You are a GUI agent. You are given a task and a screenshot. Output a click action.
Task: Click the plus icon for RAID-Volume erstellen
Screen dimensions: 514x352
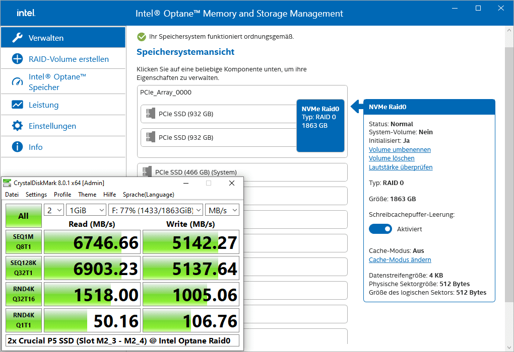click(17, 59)
